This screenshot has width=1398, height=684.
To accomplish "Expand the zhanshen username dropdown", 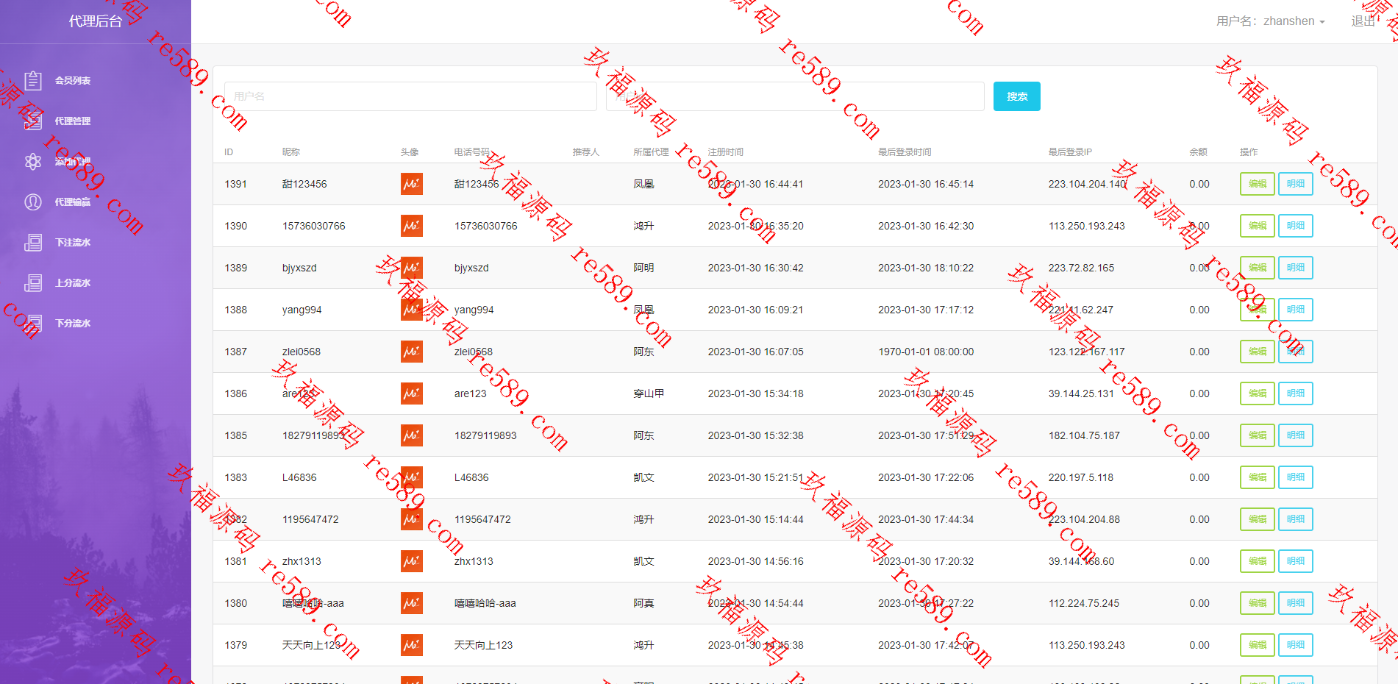I will [1270, 21].
